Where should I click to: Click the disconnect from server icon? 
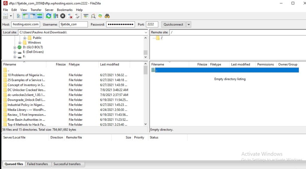[70, 16]
